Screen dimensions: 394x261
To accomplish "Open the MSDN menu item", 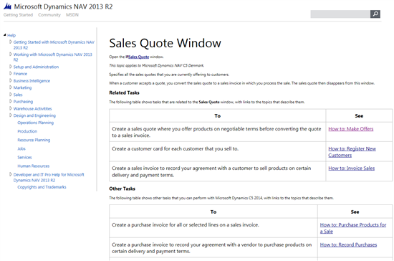I will pyautogui.click(x=72, y=15).
